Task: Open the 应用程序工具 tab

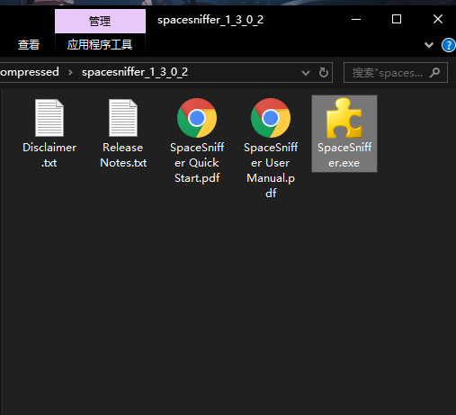Action: (100, 45)
